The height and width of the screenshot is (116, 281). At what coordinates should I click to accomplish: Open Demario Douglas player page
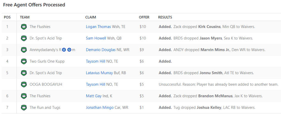(x=100, y=50)
